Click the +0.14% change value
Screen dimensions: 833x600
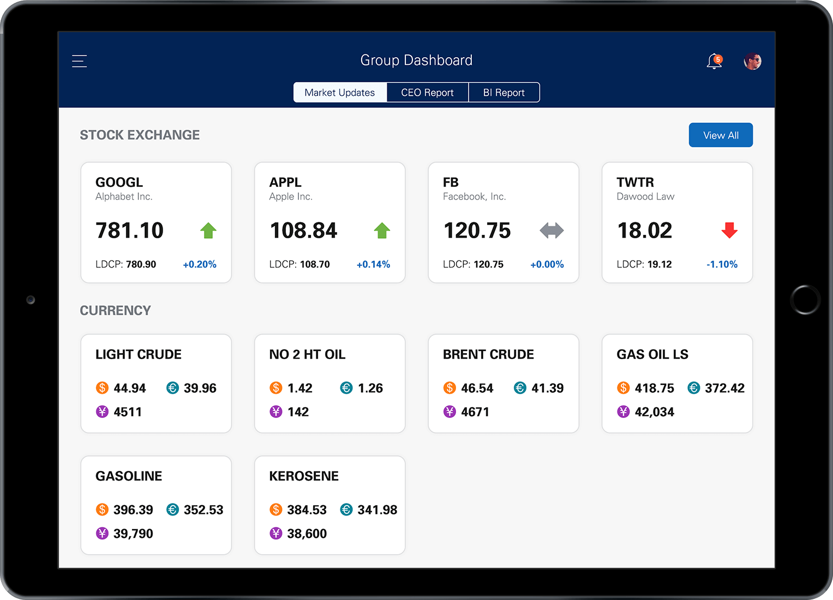click(373, 264)
